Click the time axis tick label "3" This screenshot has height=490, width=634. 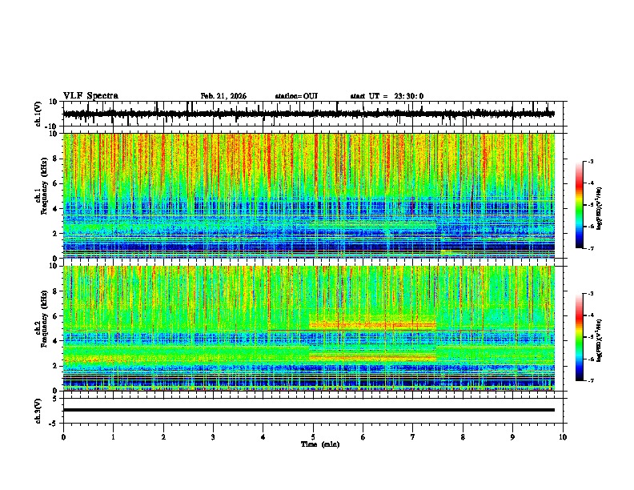(x=213, y=437)
